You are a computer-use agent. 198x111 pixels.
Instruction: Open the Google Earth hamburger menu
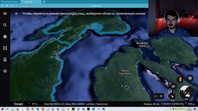click(5, 14)
